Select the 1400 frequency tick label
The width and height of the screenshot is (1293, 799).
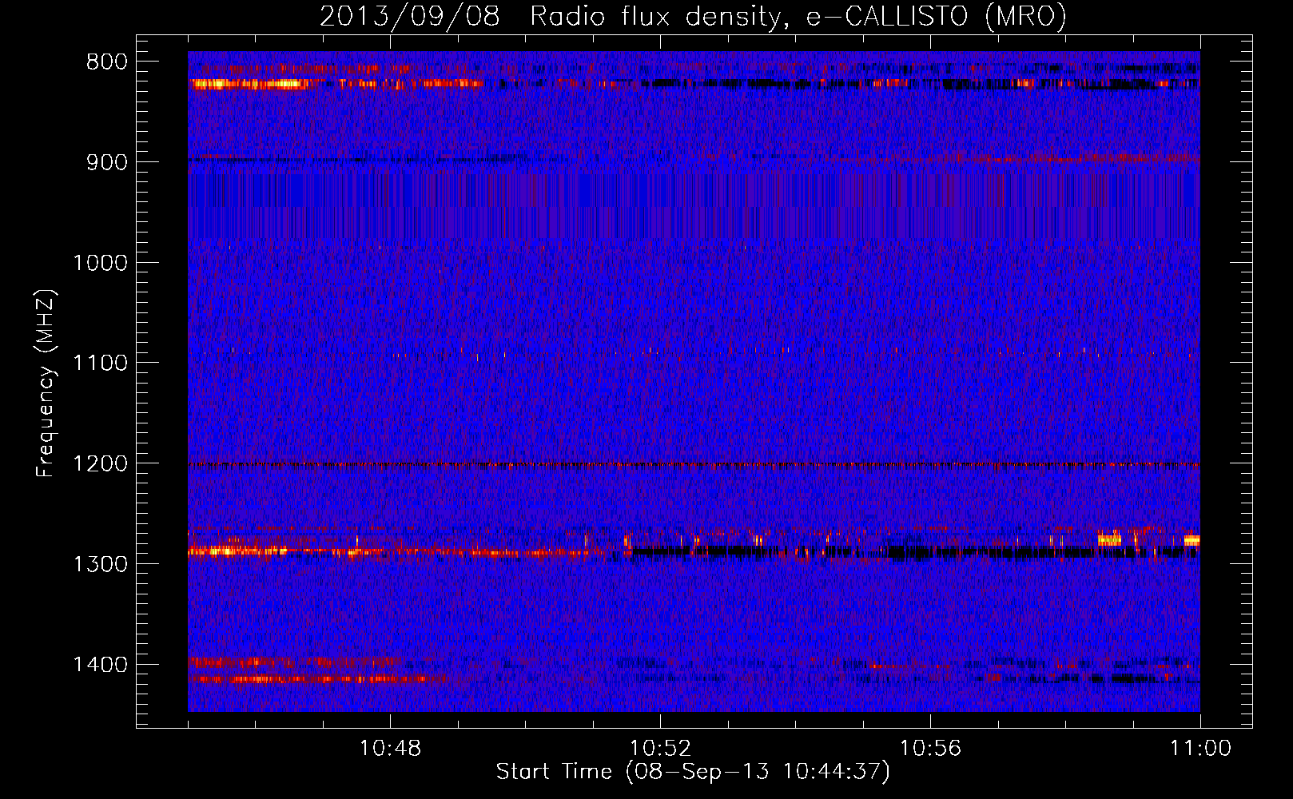100,665
